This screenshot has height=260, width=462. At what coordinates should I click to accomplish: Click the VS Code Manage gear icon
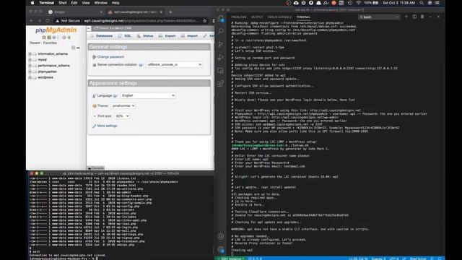click(221, 249)
